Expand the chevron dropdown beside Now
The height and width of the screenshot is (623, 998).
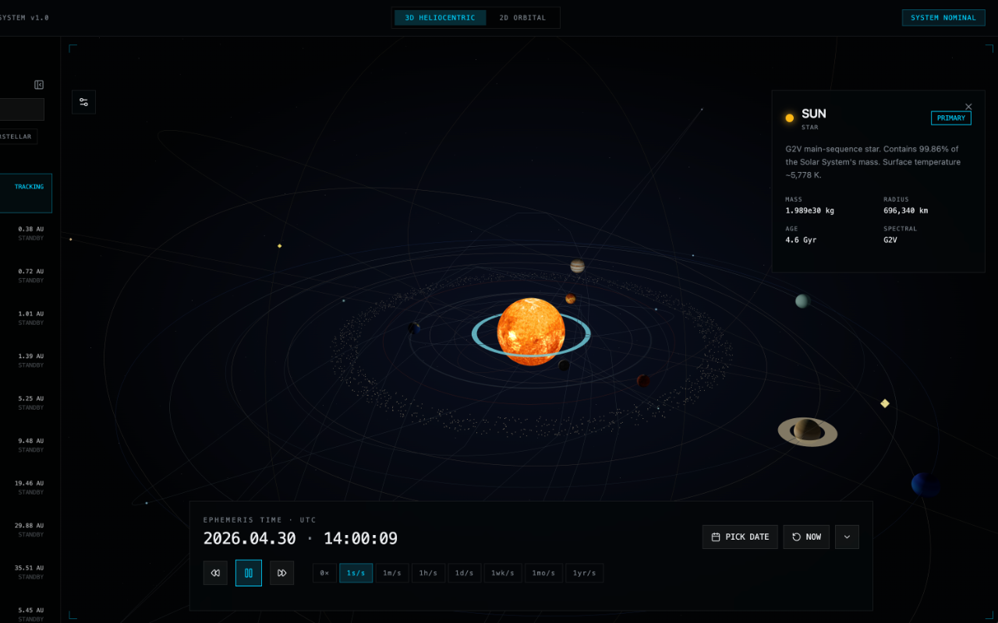[x=847, y=537]
